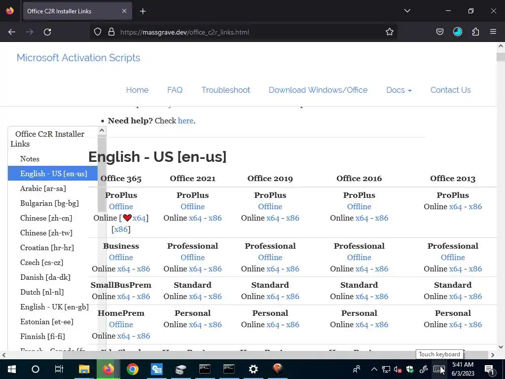Screen dimensions: 505x379
Task: Open Windows Security shield tray icon
Action: pyautogui.click(x=410, y=369)
